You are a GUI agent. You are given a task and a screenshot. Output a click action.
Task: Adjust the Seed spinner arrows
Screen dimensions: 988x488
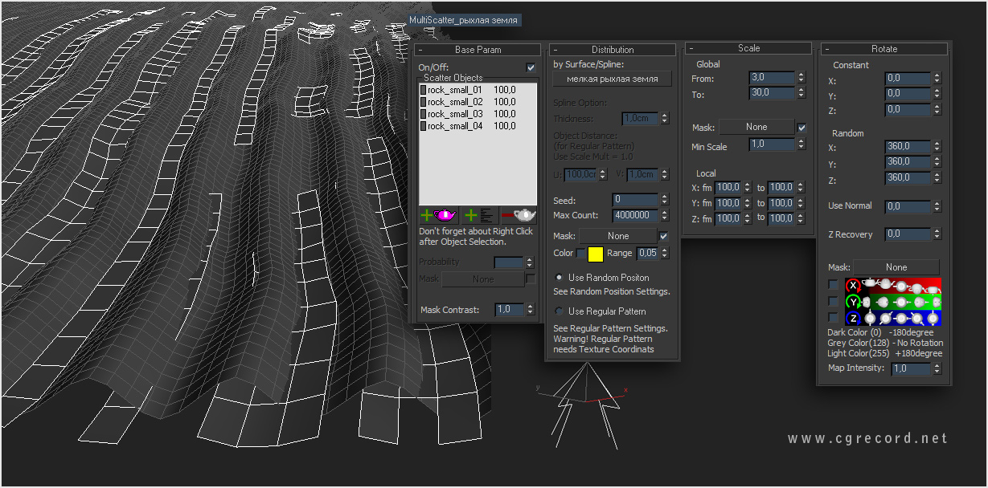665,199
